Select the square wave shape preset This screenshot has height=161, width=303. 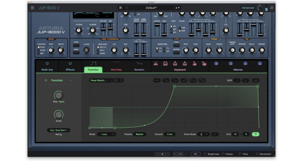pyautogui.click(x=202, y=80)
